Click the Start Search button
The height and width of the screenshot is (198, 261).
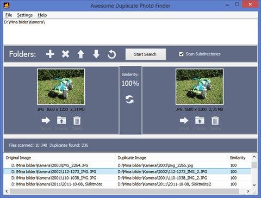145,54
